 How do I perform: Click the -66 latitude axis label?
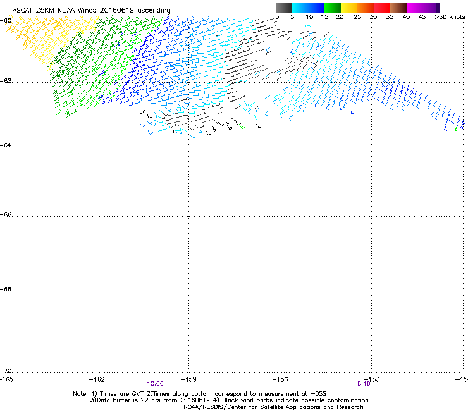6,215
